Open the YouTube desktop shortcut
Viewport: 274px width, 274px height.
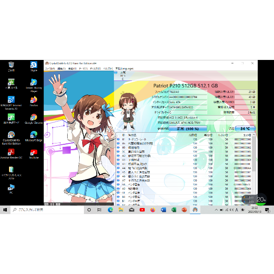pyautogui.click(x=34, y=154)
